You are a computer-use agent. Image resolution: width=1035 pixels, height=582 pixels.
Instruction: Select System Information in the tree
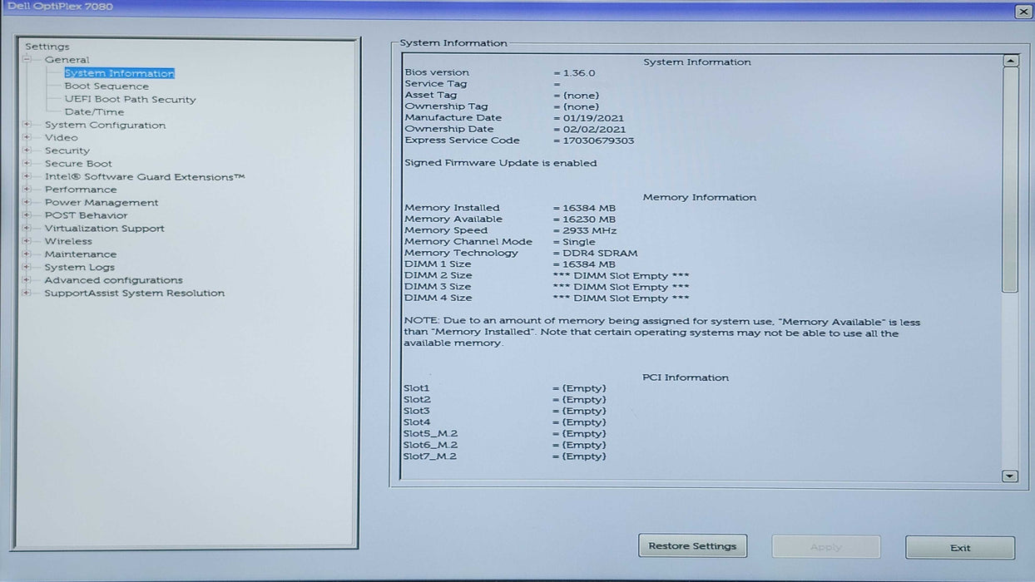coord(119,73)
